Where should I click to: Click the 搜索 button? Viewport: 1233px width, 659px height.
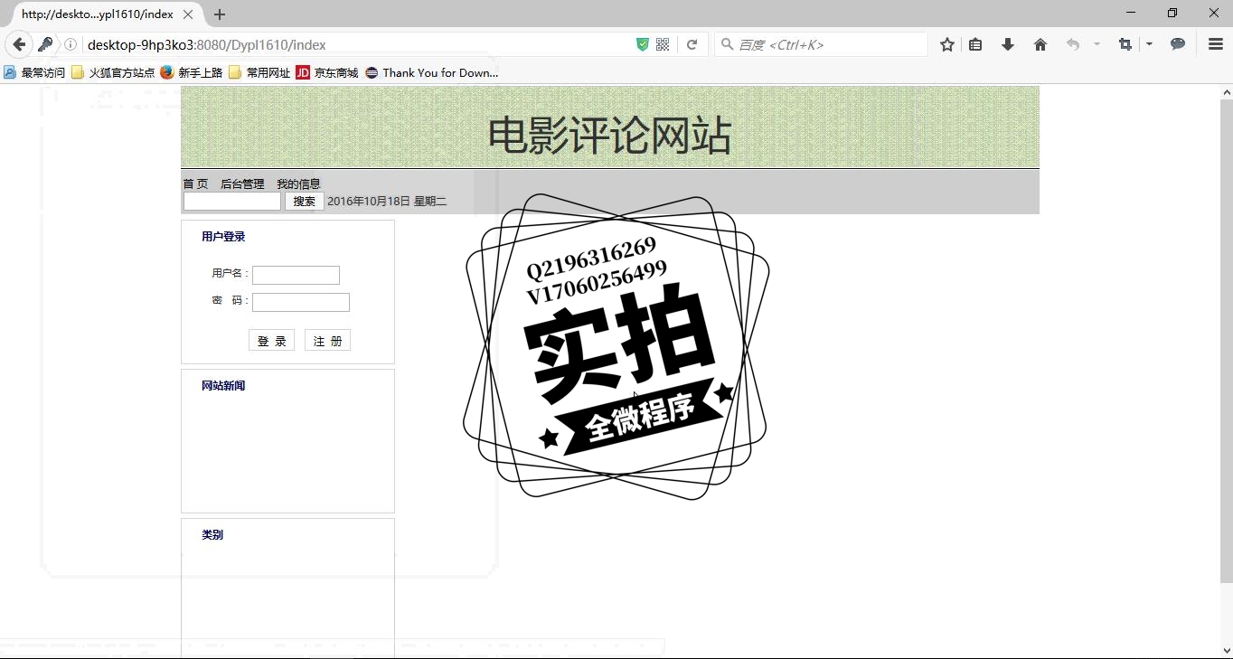pos(305,202)
